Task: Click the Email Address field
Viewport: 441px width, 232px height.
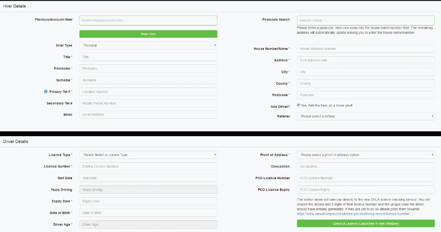Action: [x=148, y=115]
